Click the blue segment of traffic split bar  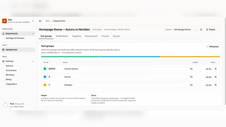click(131, 57)
